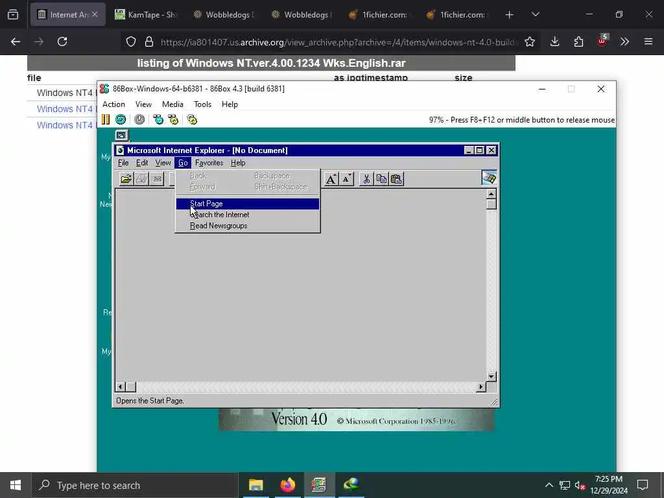Open the File menu in Internet Explorer
Image resolution: width=664 pixels, height=498 pixels.
(x=123, y=163)
